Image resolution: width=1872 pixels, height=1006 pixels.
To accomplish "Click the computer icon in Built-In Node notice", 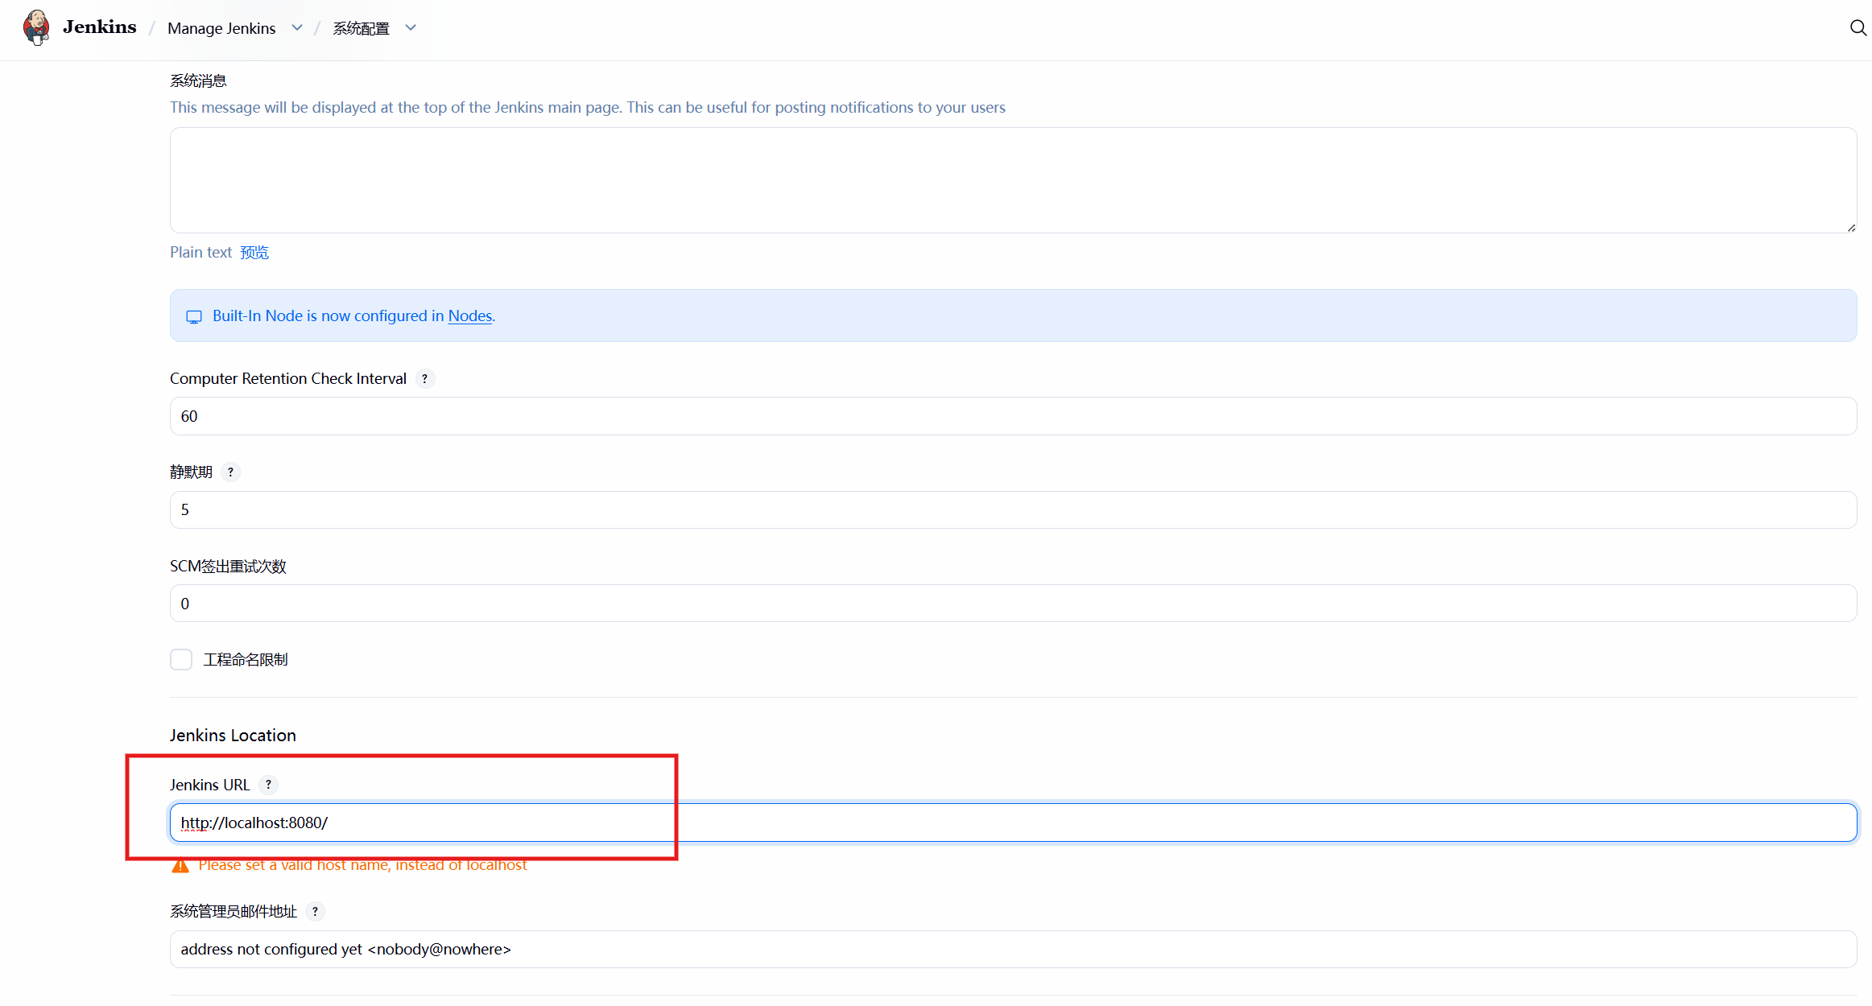I will point(194,317).
